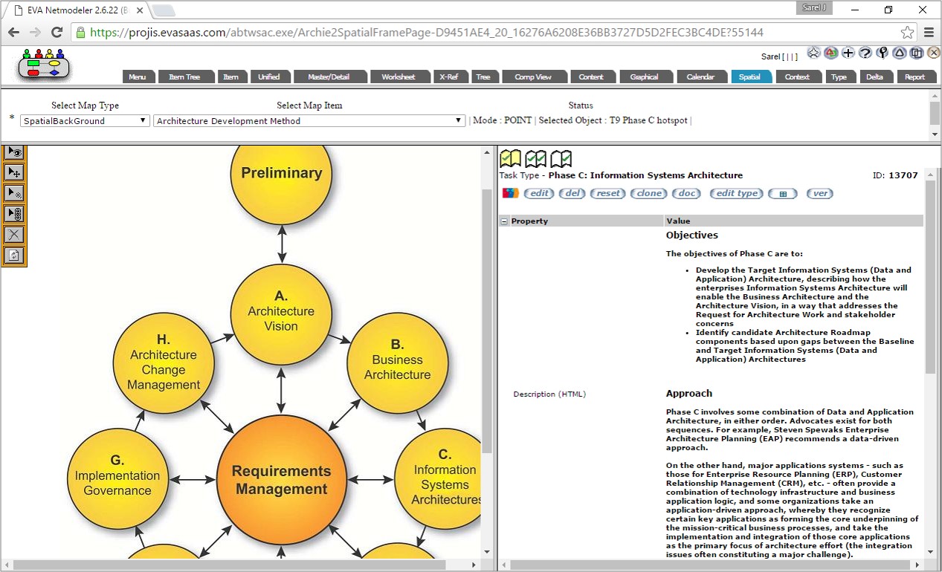942x572 pixels.
Task: Click the key icon in top toolbar
Action: tap(883, 53)
